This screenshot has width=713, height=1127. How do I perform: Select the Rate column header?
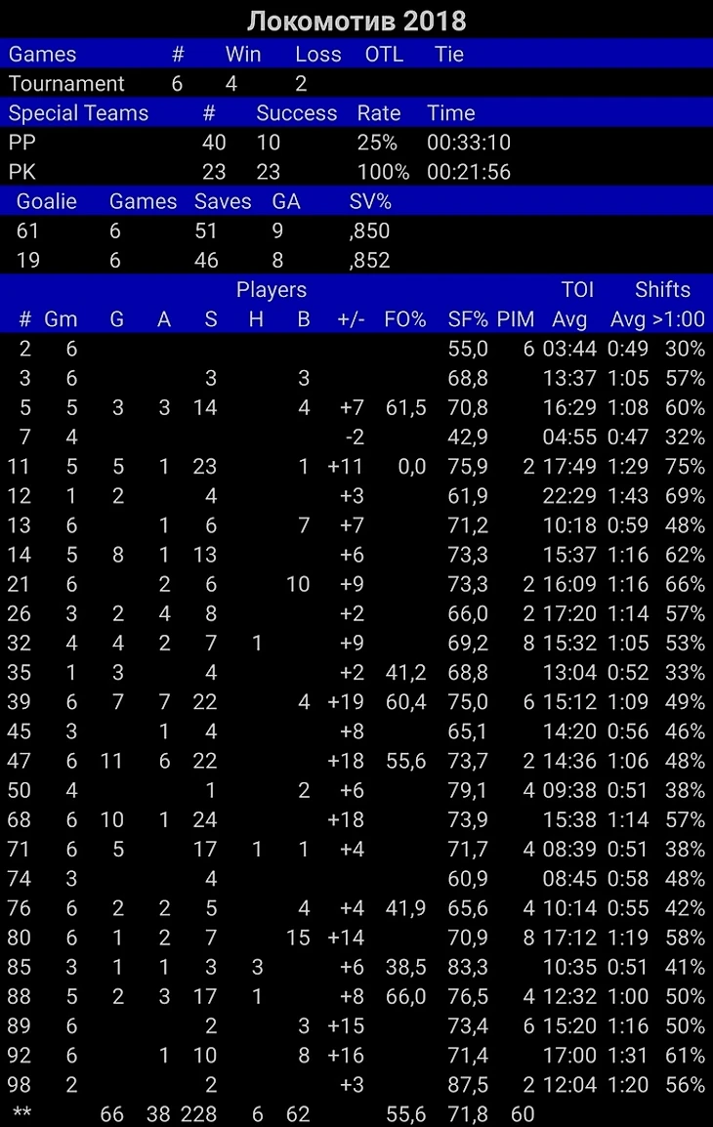pyautogui.click(x=378, y=113)
